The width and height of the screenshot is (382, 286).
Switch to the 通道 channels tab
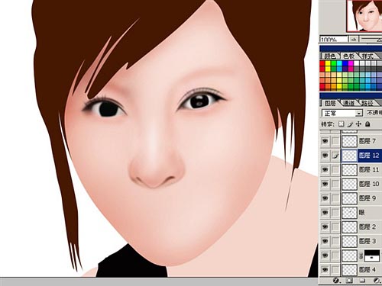click(349, 103)
